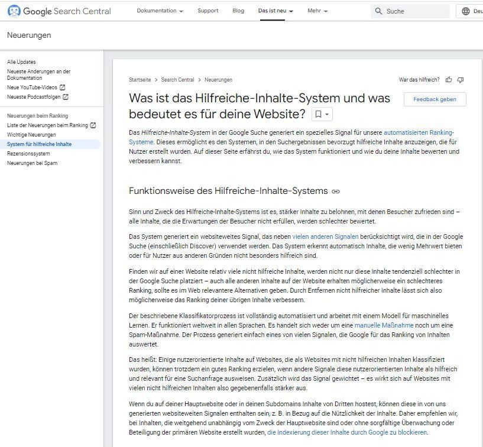Follow the automatisierten Ranking-Systeme link
483x447 pixels.
pos(419,133)
